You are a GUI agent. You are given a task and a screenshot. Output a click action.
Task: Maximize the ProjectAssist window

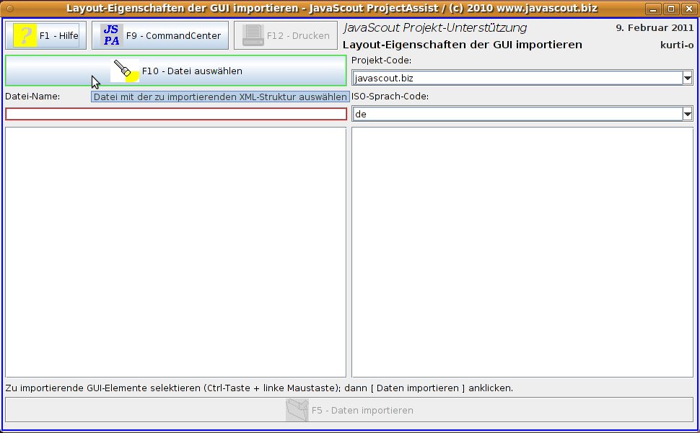[x=671, y=9]
